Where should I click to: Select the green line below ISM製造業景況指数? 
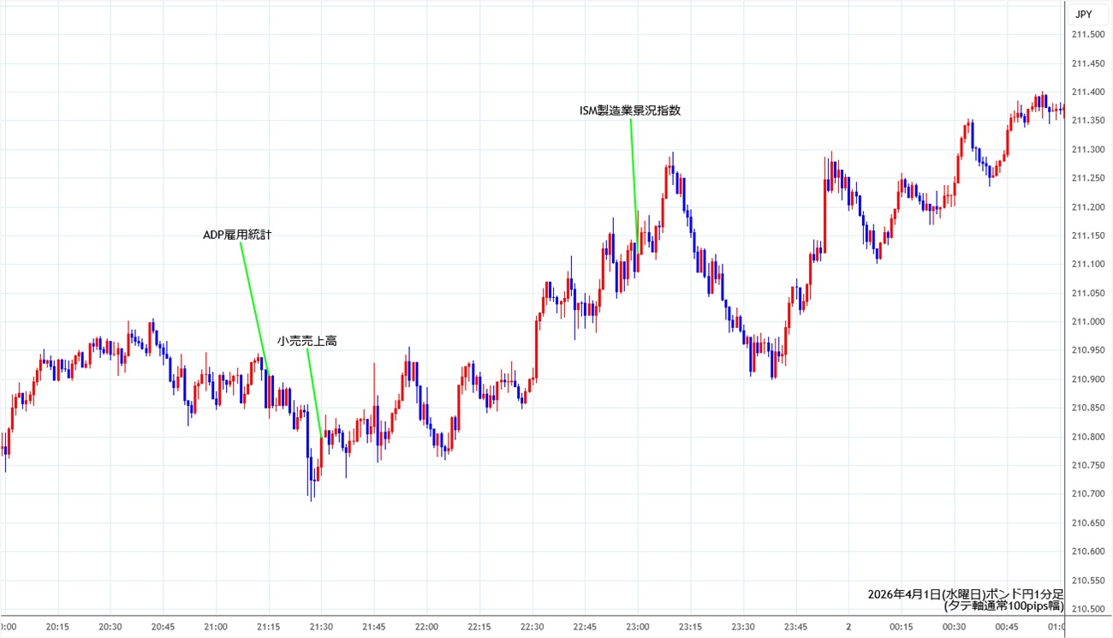click(634, 176)
